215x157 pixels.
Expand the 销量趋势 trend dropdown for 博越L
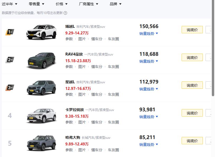[x=148, y=34]
